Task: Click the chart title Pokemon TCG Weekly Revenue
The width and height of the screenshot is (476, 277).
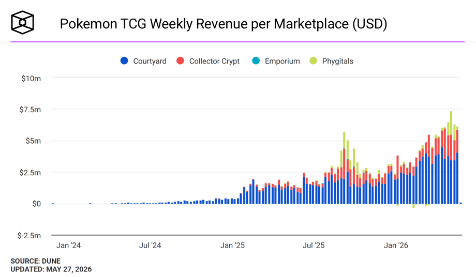Action: pos(224,24)
